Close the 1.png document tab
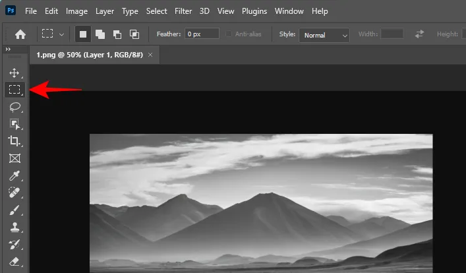The width and height of the screenshot is (466, 273). pos(150,55)
